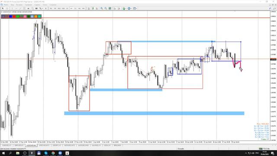The height and width of the screenshot is (156, 277).
Task: Switch to the USDJPY,H1 chart tab
Action: tap(57, 146)
